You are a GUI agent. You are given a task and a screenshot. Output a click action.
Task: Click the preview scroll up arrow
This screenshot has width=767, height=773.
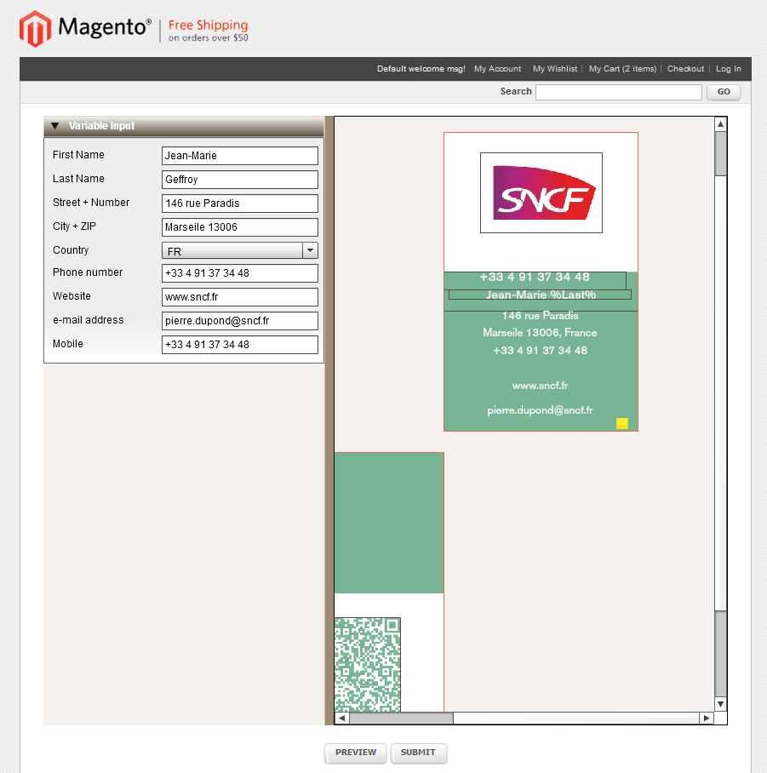[721, 124]
